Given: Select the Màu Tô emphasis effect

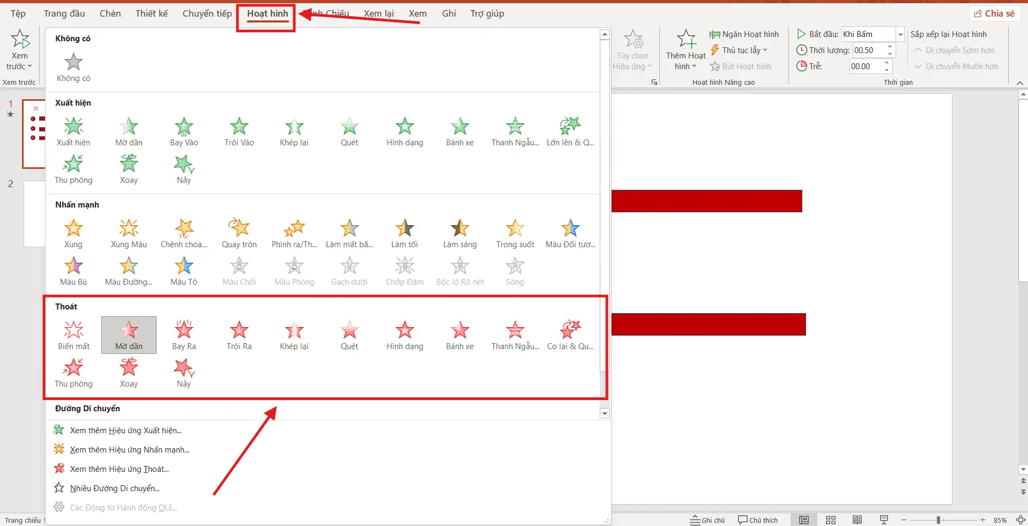Looking at the screenshot, I should coord(184,271).
